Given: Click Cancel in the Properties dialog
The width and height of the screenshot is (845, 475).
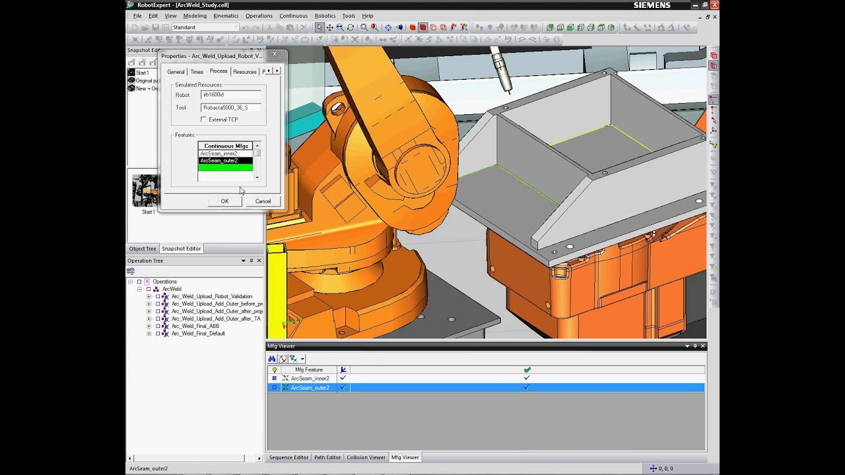Looking at the screenshot, I should 263,201.
